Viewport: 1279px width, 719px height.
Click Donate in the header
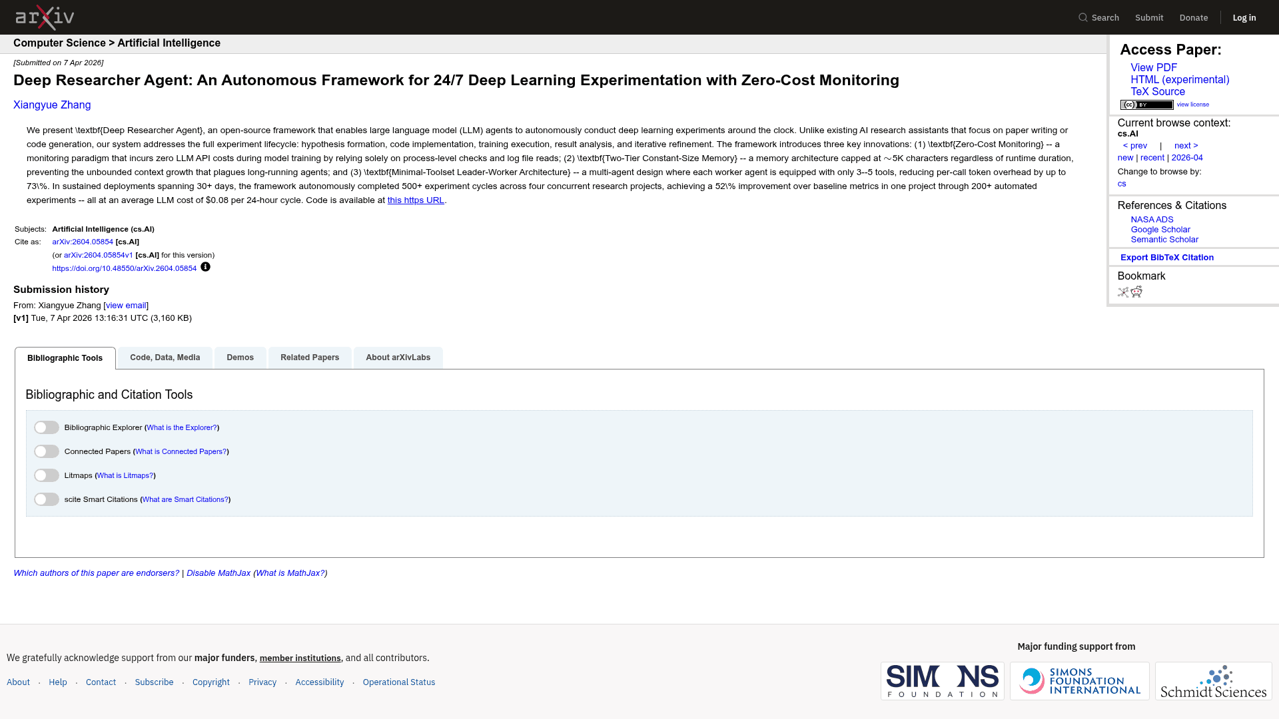coord(1194,18)
